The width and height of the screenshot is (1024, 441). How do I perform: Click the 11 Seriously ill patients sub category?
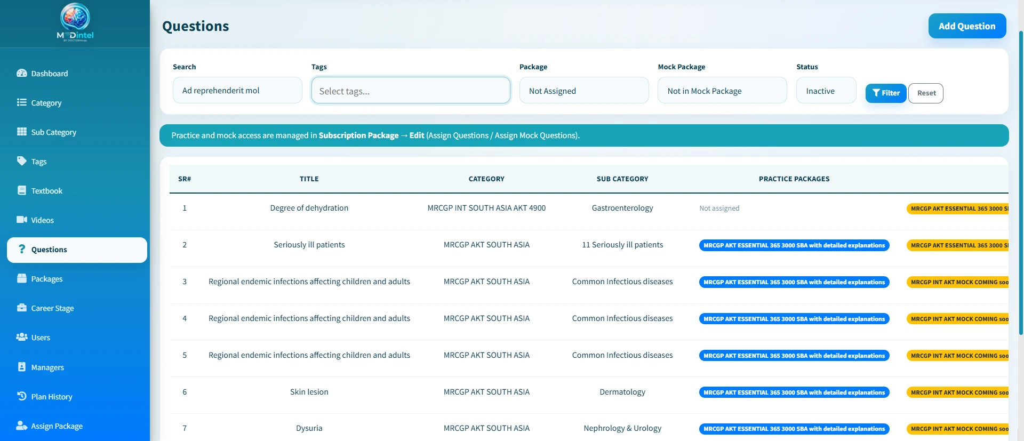(622, 245)
